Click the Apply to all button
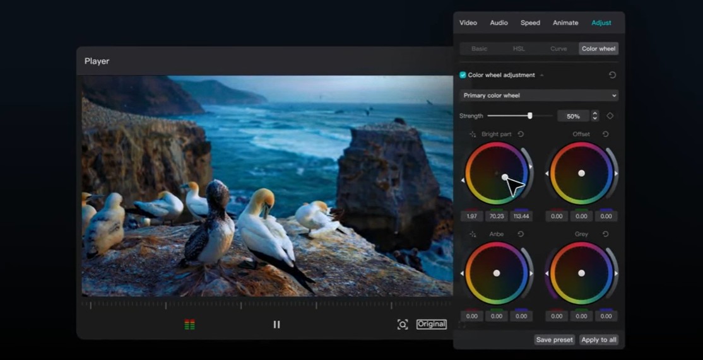 coord(599,340)
